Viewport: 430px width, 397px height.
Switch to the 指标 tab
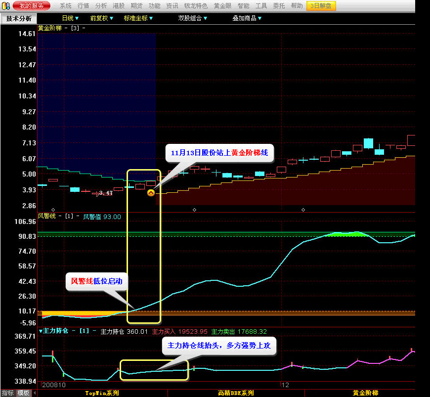click(x=8, y=393)
